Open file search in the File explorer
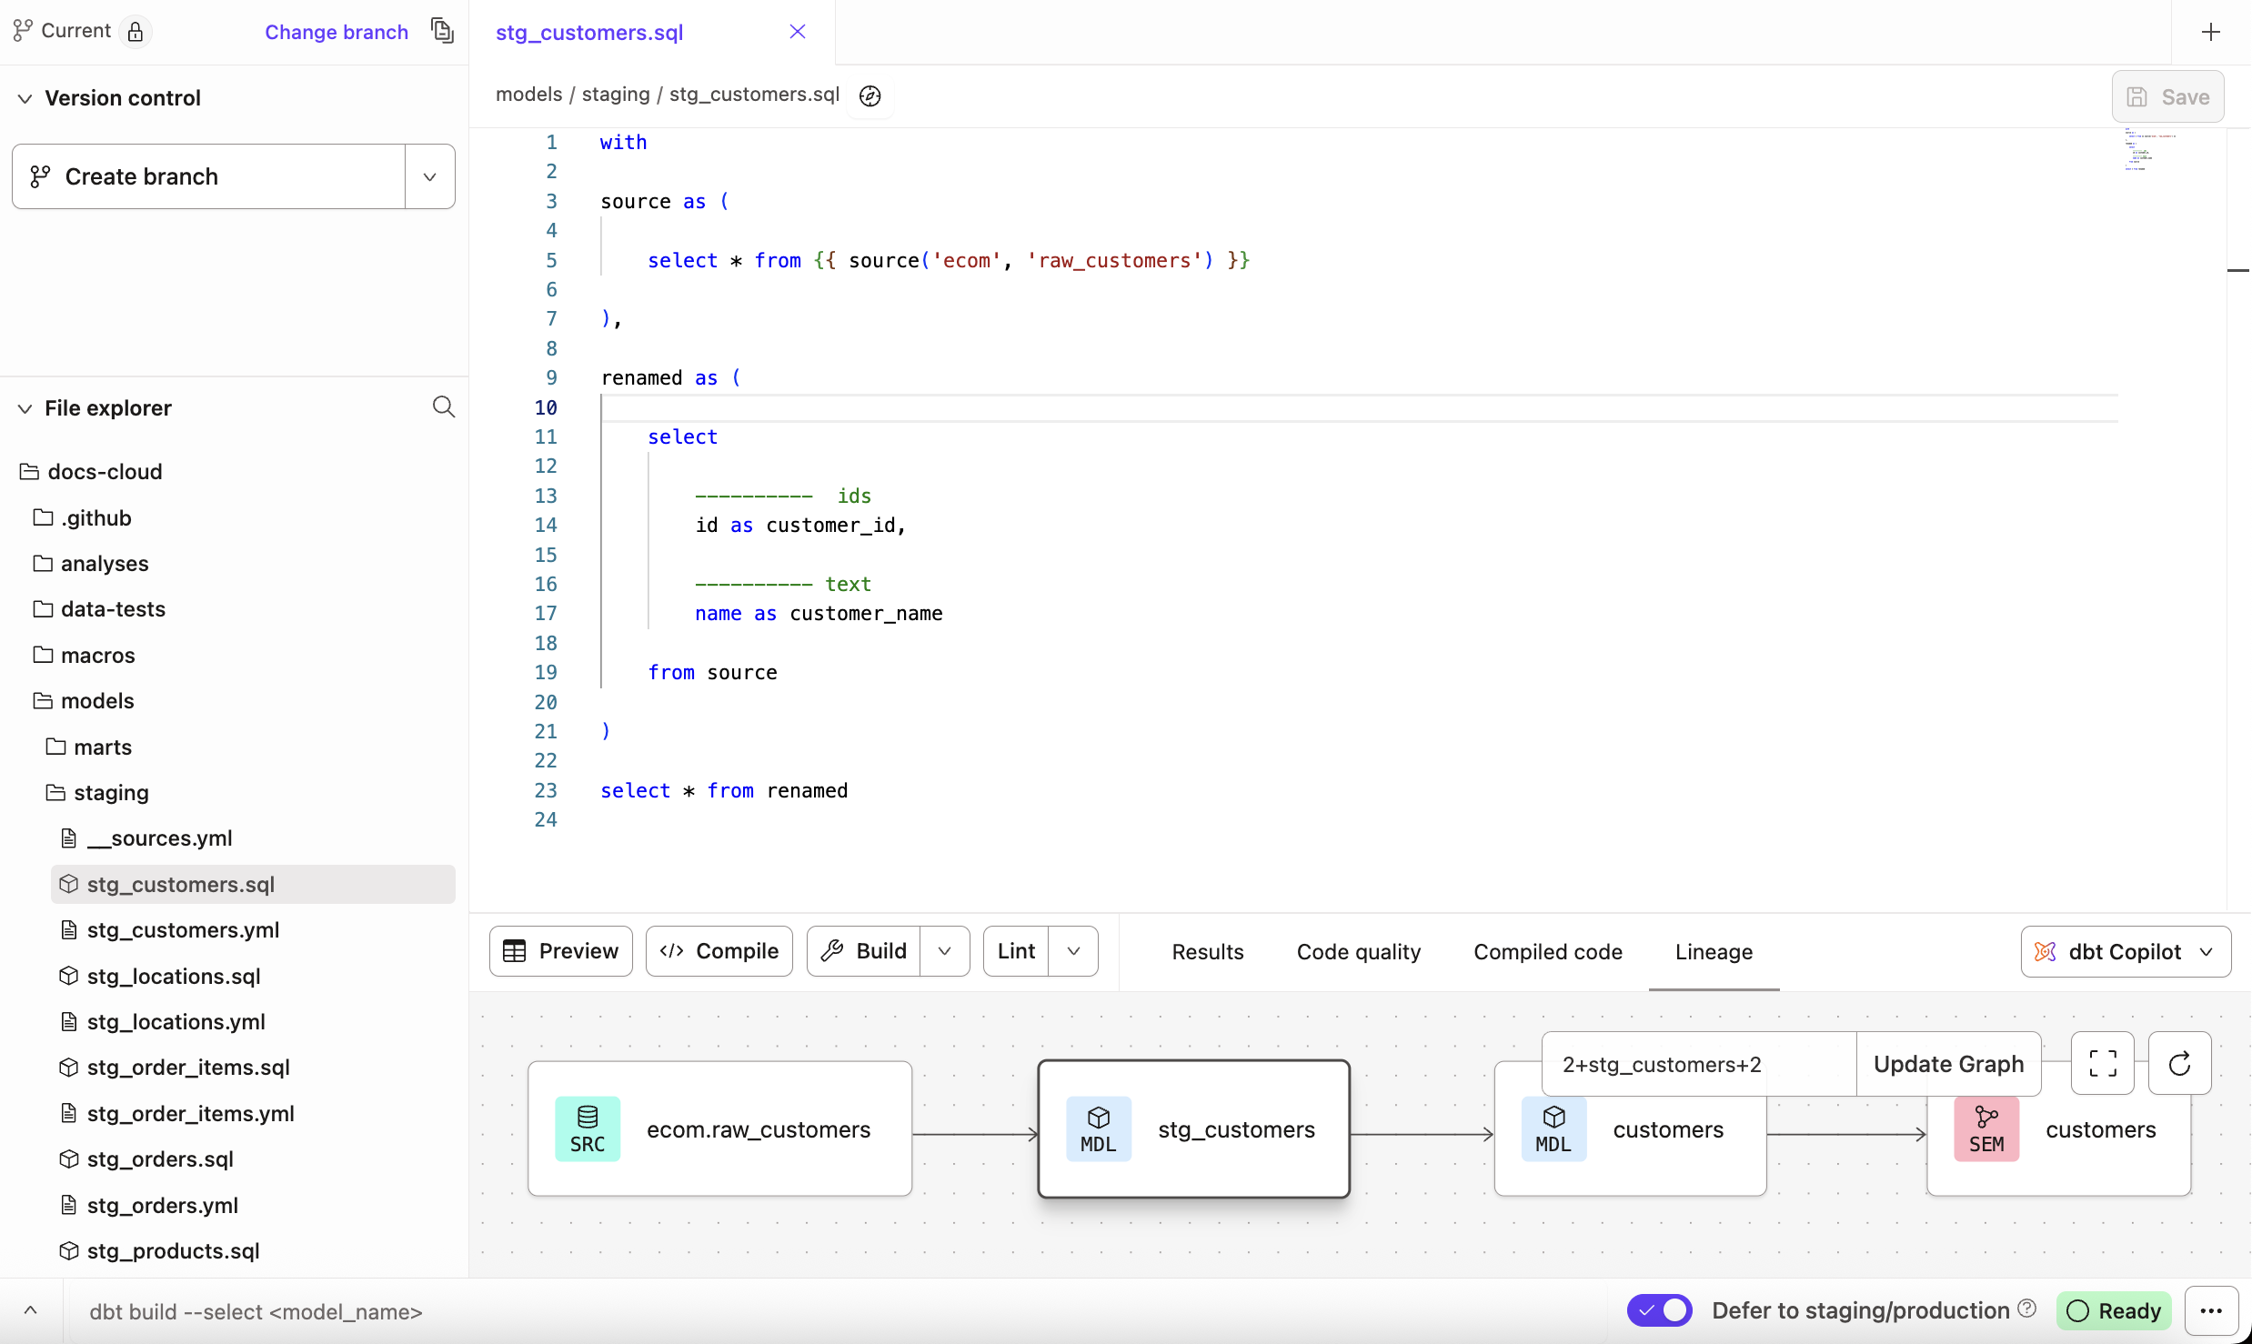This screenshot has width=2252, height=1344. (443, 406)
